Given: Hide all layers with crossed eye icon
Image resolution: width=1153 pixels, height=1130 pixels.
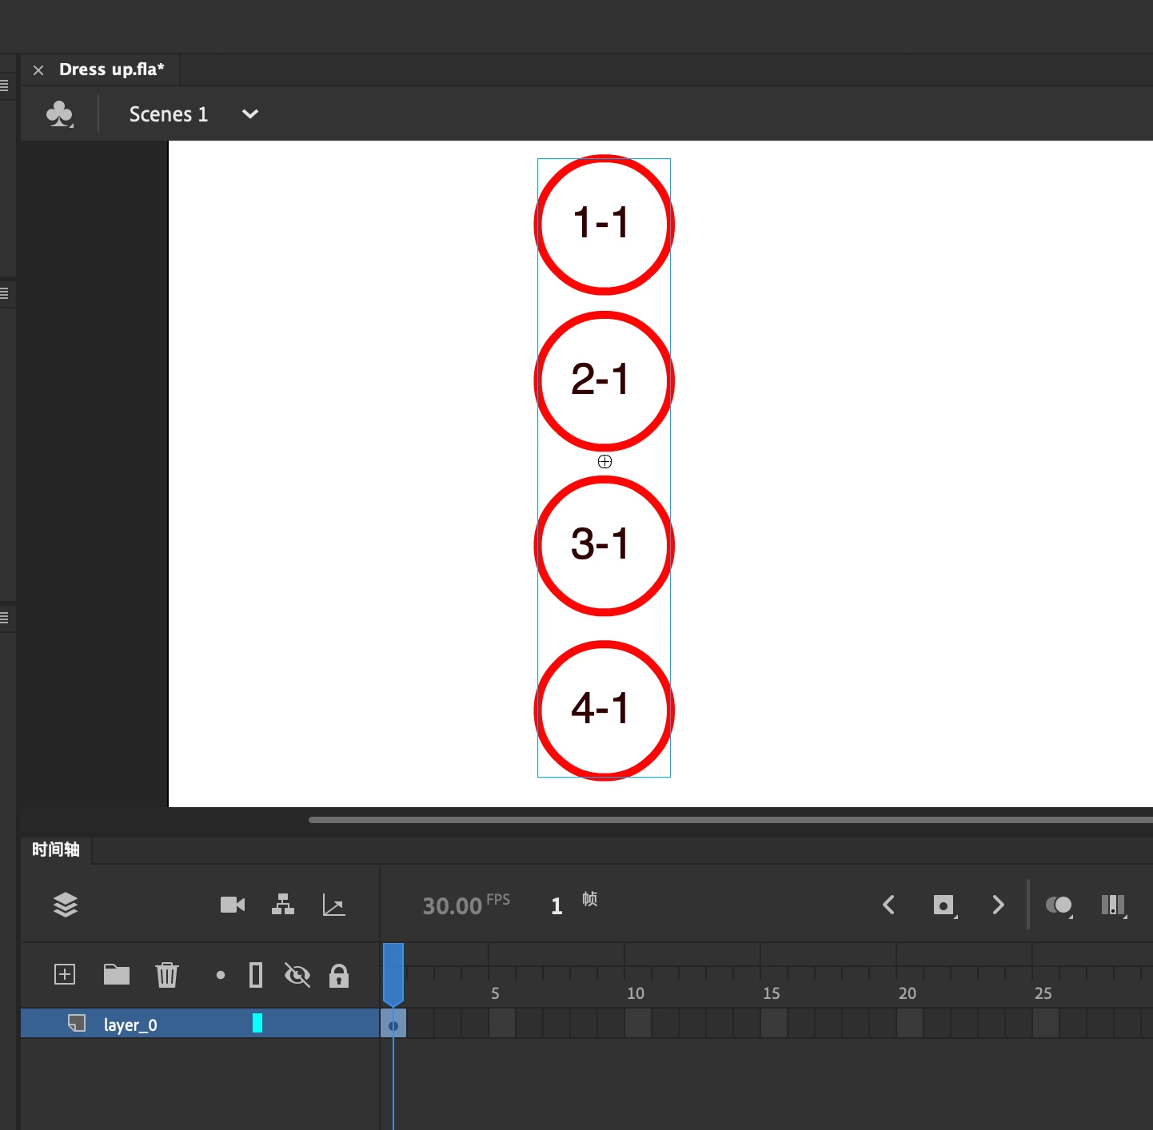Looking at the screenshot, I should [x=297, y=975].
